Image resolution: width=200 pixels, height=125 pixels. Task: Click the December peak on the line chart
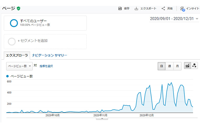(171, 83)
